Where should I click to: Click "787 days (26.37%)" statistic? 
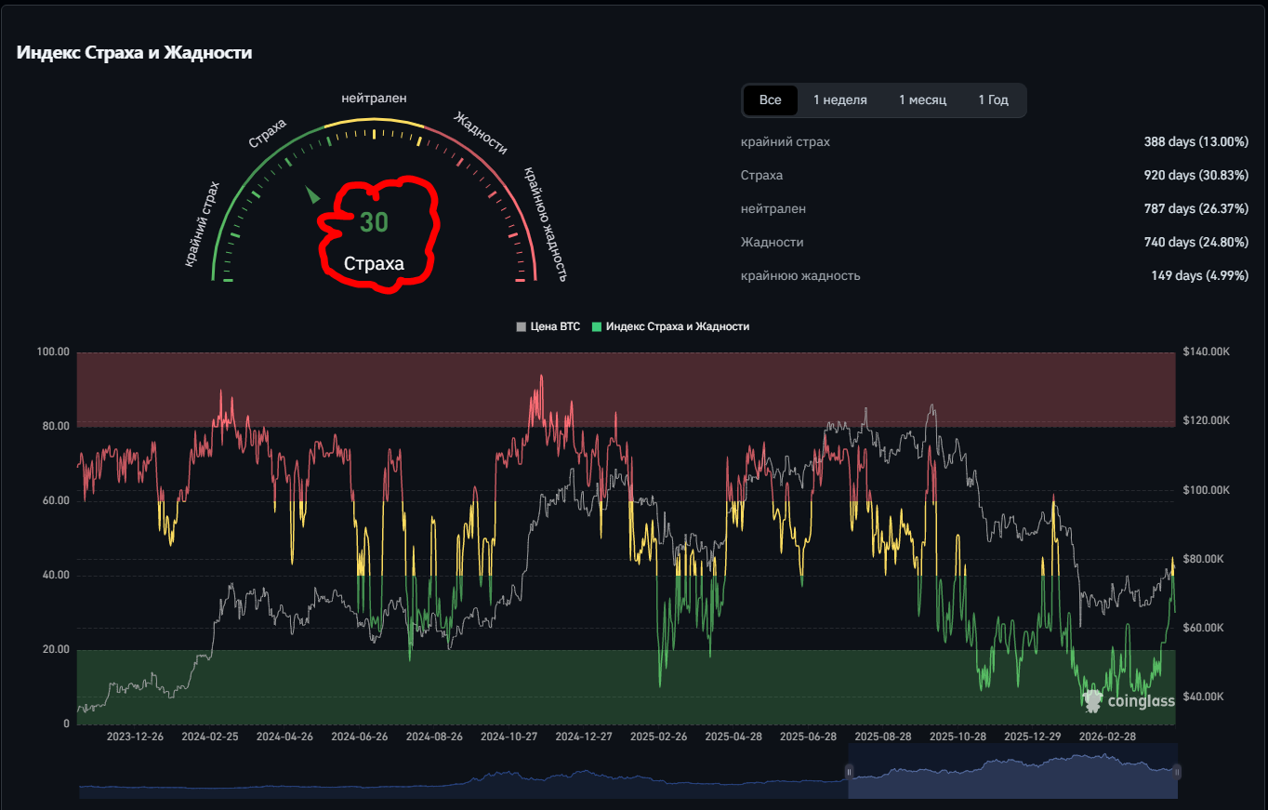point(1195,209)
